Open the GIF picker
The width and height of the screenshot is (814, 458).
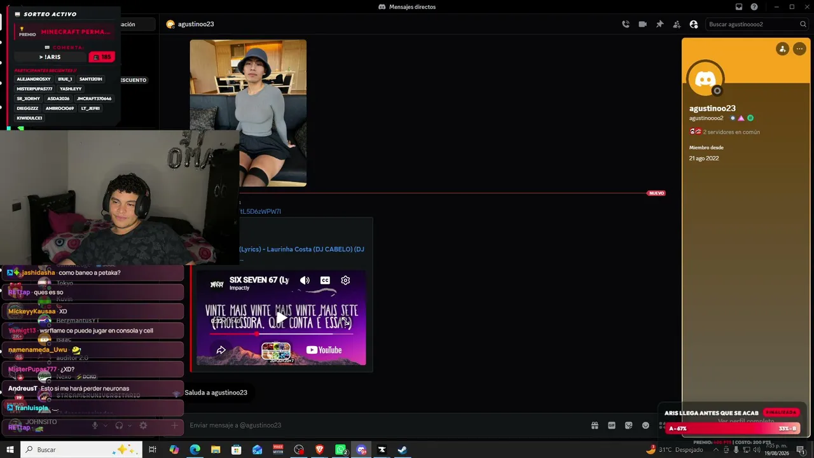pos(612,426)
